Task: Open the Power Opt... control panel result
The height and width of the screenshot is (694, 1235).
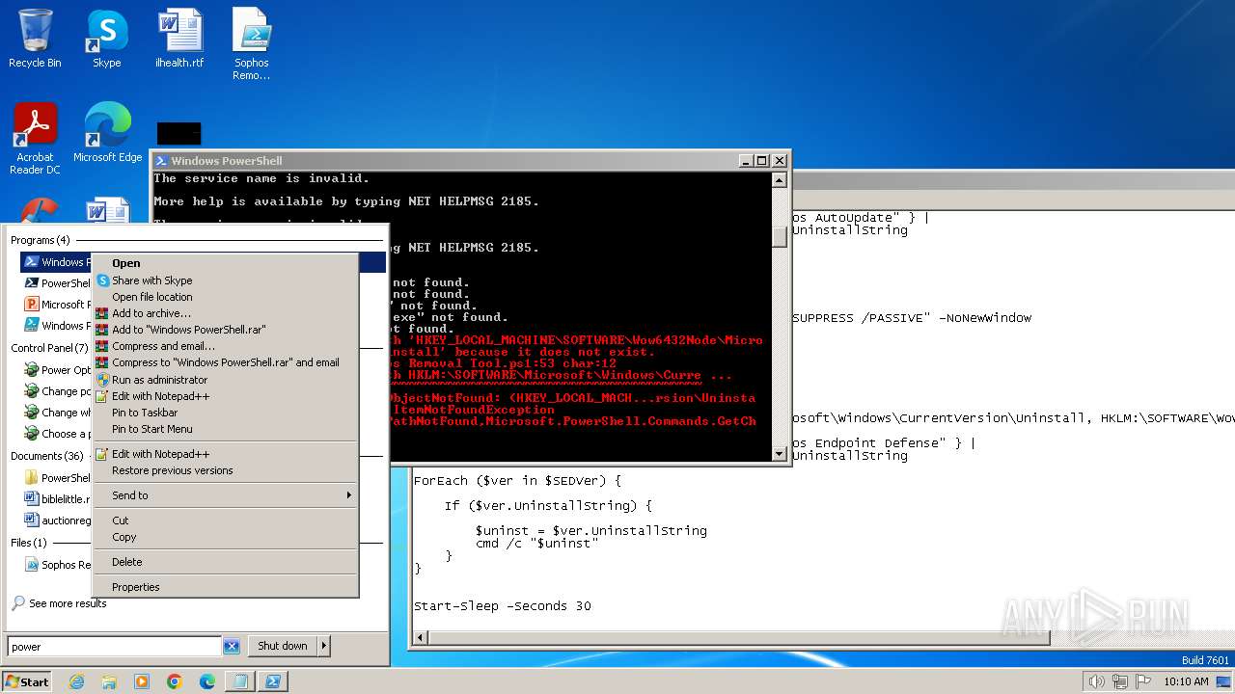Action: tap(56, 370)
